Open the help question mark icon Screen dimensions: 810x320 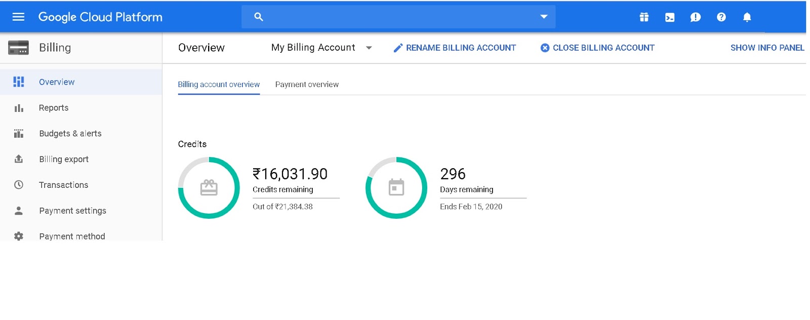(x=721, y=17)
